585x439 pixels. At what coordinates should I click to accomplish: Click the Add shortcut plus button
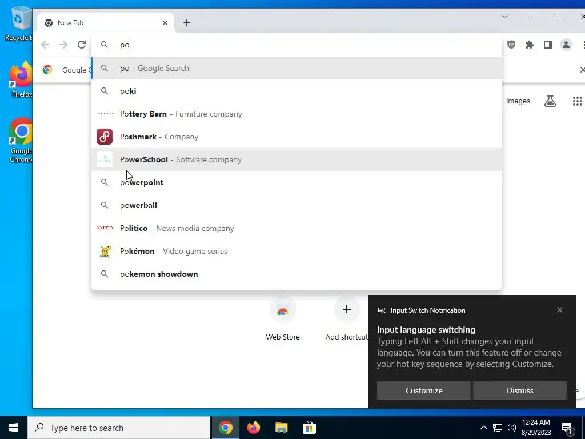coord(347,309)
